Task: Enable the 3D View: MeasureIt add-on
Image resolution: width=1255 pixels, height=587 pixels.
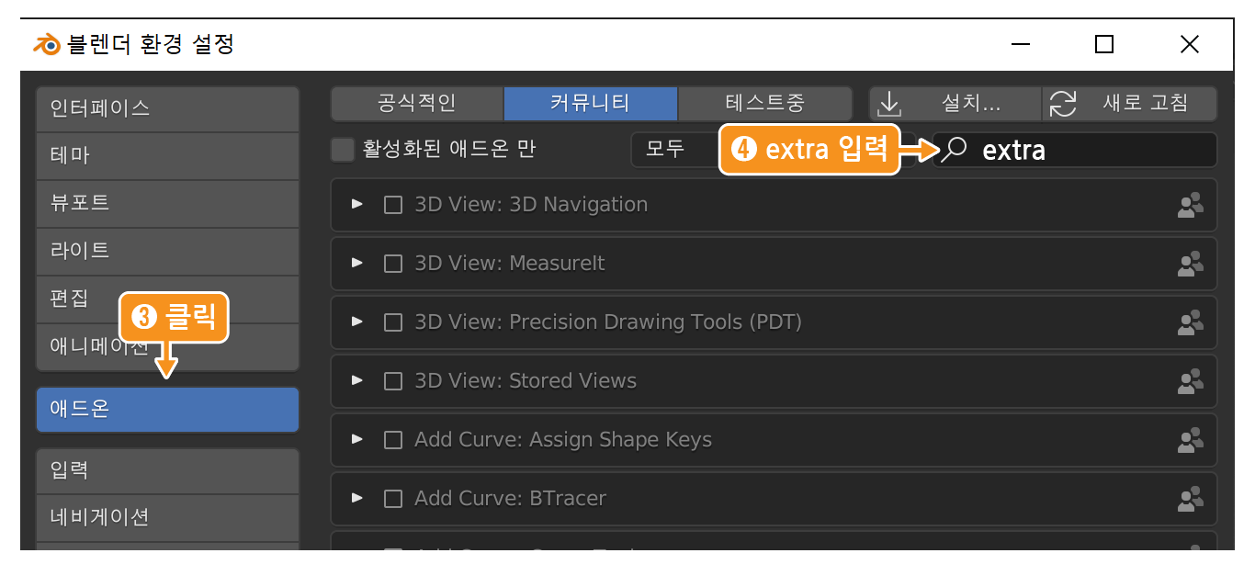Action: [x=393, y=264]
